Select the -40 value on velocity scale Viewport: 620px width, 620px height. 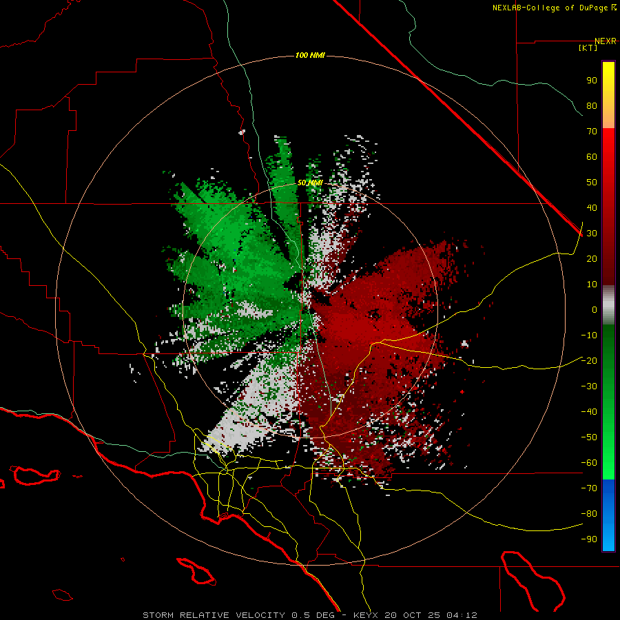[589, 412]
